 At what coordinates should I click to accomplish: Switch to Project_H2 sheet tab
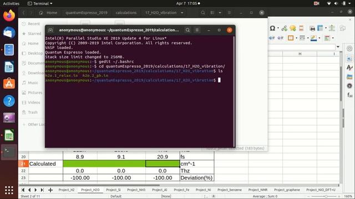pos(67,190)
